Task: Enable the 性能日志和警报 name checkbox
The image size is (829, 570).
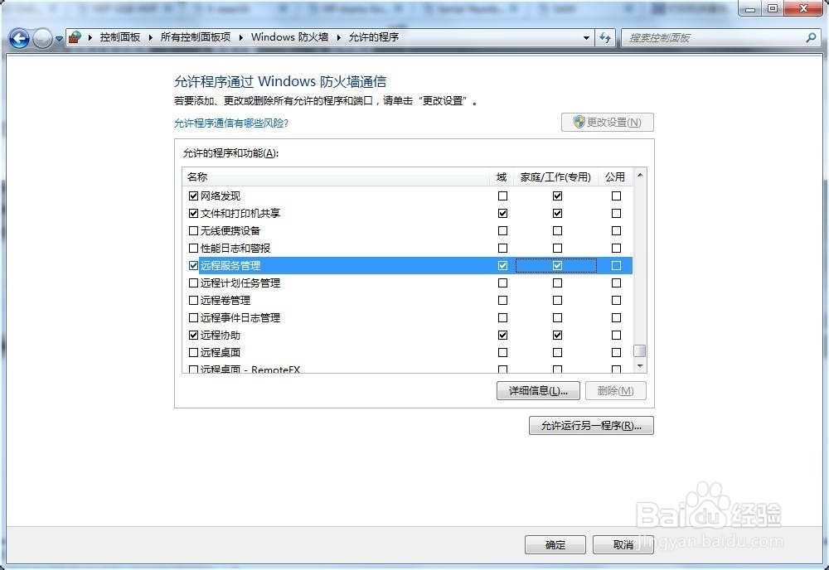Action: point(193,249)
